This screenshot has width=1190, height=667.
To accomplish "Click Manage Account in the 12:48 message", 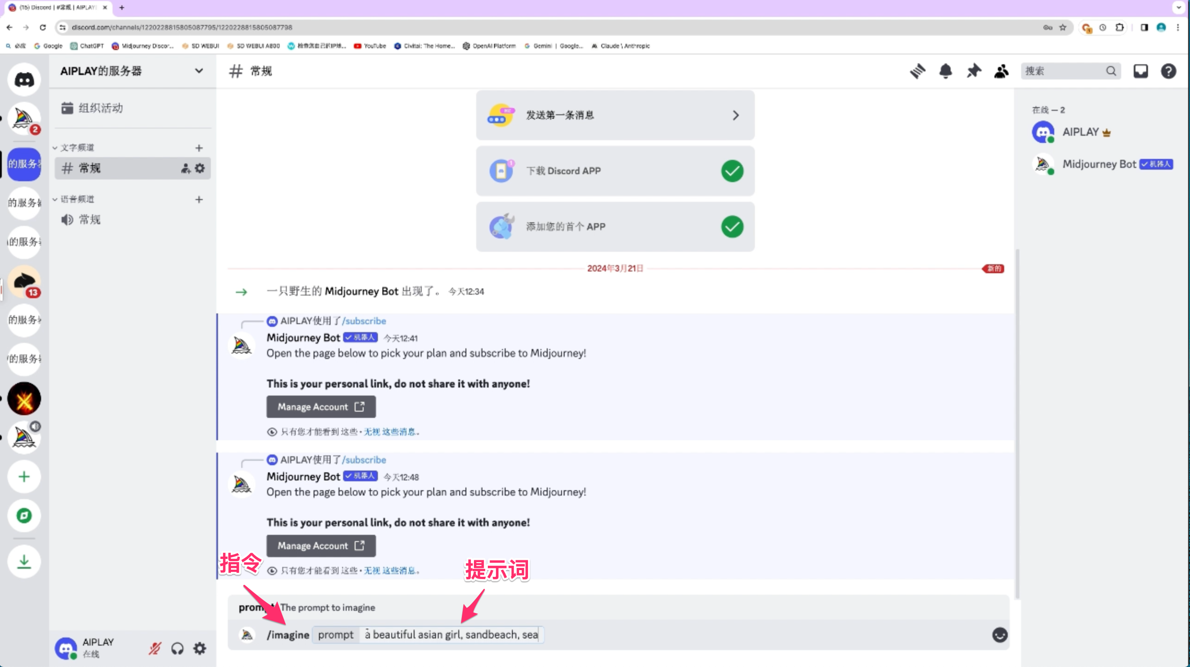I will (321, 546).
